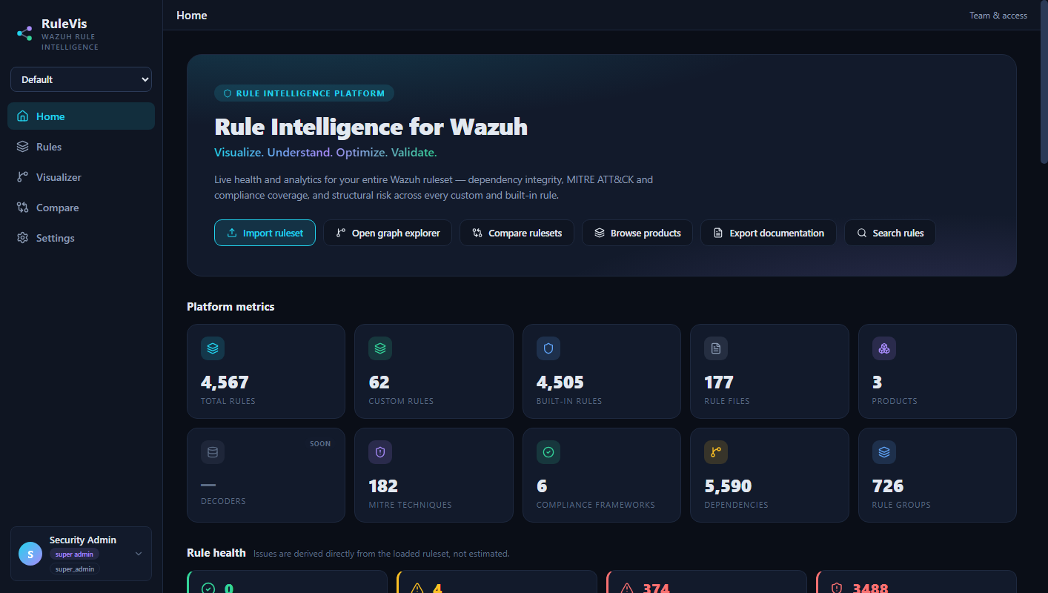Click the super_admin tag in the user panel

coord(74,569)
